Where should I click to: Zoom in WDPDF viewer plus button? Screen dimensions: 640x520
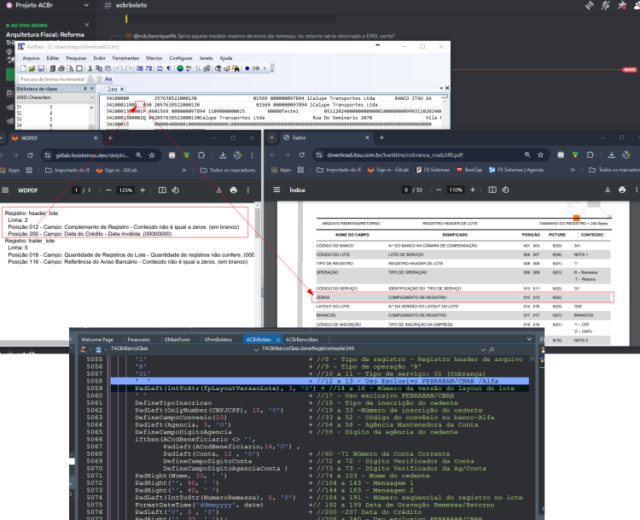[x=143, y=190]
